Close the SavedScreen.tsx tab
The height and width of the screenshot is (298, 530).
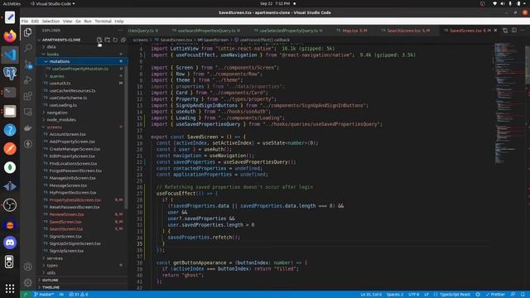495,31
